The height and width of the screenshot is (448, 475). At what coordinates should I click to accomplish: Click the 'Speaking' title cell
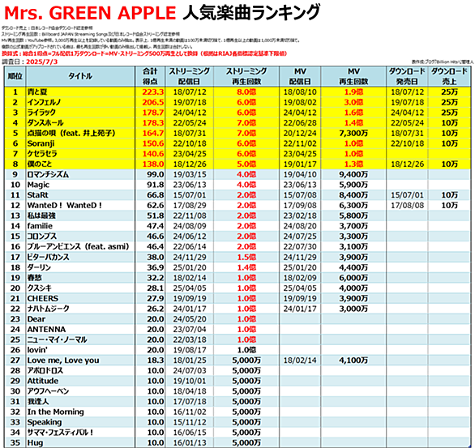[x=80, y=422]
